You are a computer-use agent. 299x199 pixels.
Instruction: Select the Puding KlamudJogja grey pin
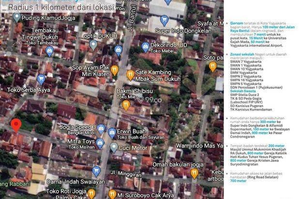pos(16,18)
